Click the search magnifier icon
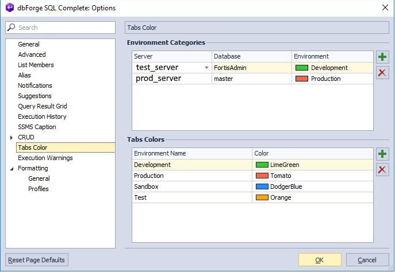The height and width of the screenshot is (272, 395). pos(11,28)
